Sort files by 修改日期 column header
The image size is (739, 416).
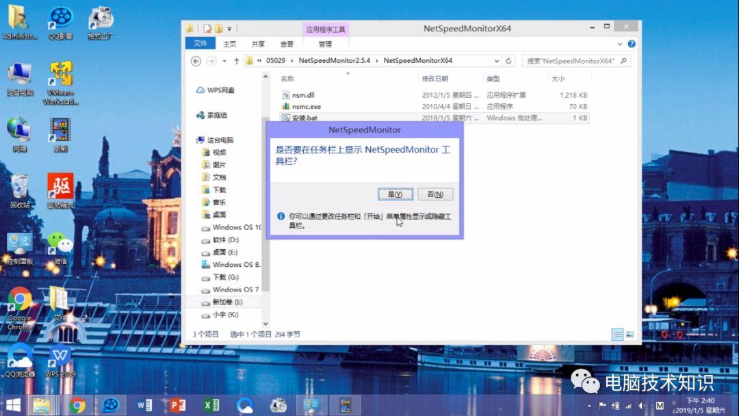[435, 79]
